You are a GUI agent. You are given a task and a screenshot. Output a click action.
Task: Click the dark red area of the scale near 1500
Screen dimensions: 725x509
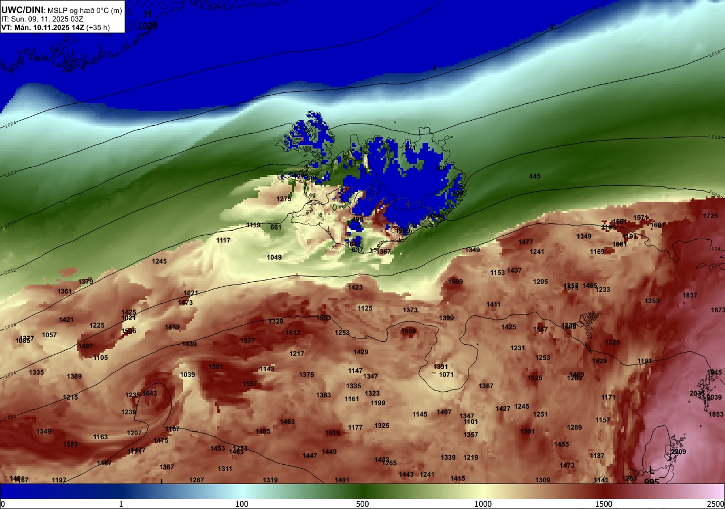click(604, 491)
